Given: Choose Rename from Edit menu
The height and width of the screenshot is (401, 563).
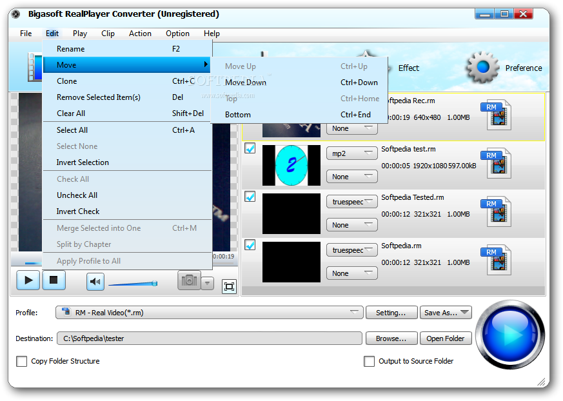Looking at the screenshot, I should (128, 49).
